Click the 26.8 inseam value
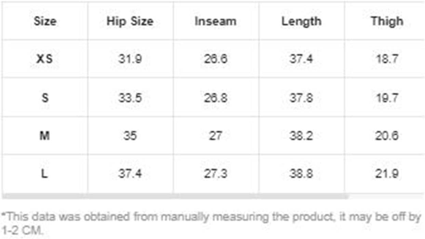The width and height of the screenshot is (425, 239). click(x=215, y=98)
